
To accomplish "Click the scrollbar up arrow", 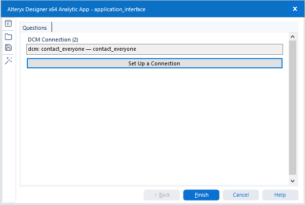I will point(292,37).
